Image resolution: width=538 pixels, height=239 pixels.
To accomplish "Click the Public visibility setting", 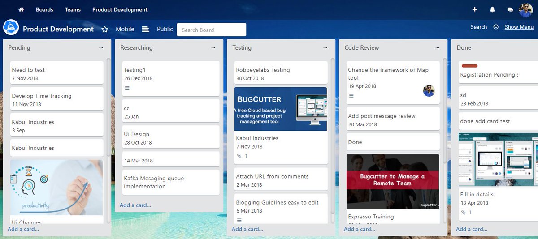I will pos(165,29).
